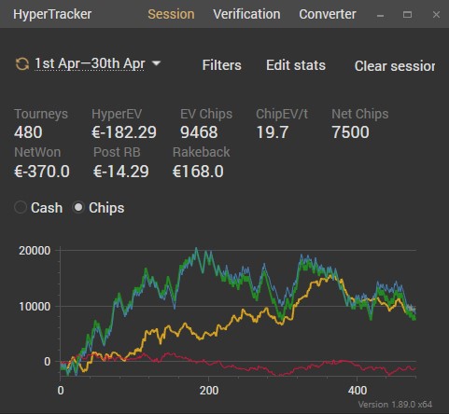Click the Rakeback value €168.0
The image size is (449, 414).
[x=198, y=172]
